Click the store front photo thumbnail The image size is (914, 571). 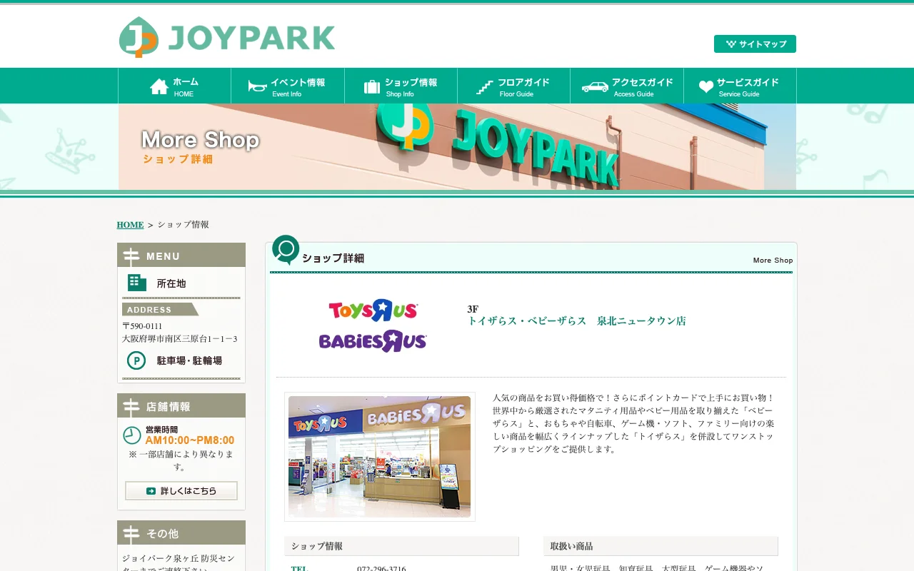(379, 457)
